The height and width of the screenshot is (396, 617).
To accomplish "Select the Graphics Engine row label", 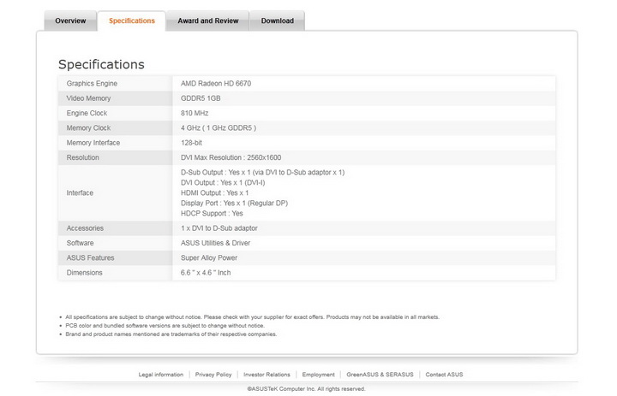I will pos(92,83).
